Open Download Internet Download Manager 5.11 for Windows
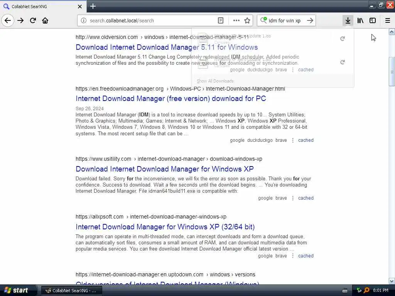Viewport: 395px width, 296px height. click(x=167, y=47)
